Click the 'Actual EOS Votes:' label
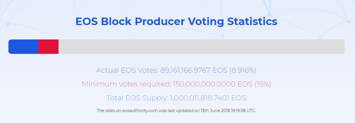This screenshot has height=123, width=355. [128, 70]
